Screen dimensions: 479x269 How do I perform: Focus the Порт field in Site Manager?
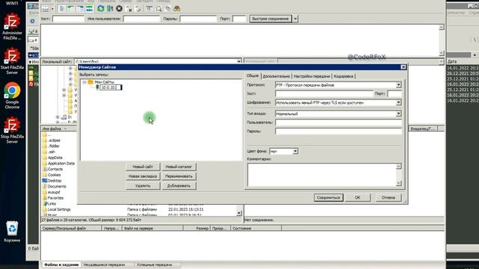394,93
